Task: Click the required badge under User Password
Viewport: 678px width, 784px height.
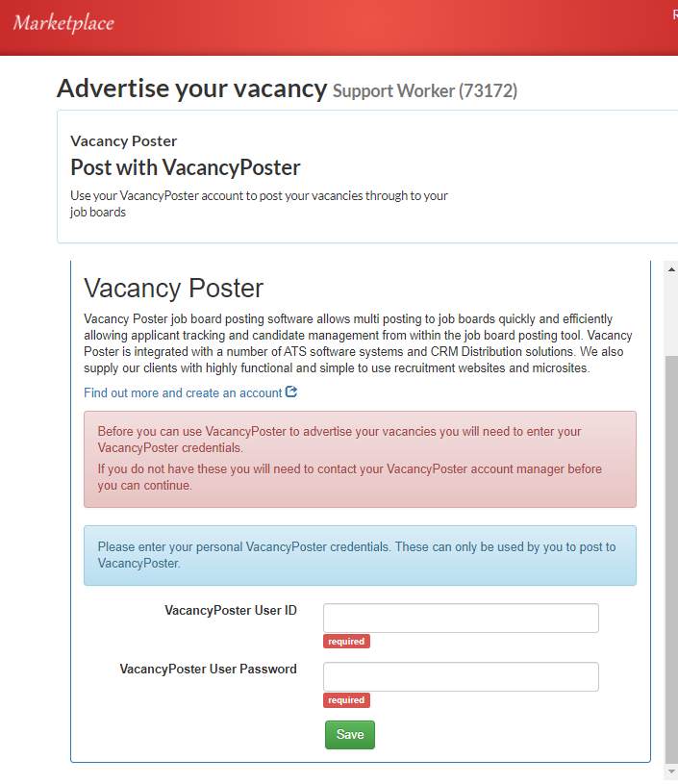Action: (346, 700)
